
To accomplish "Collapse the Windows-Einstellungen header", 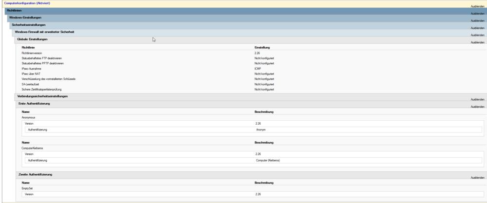I will (x=25, y=18).
